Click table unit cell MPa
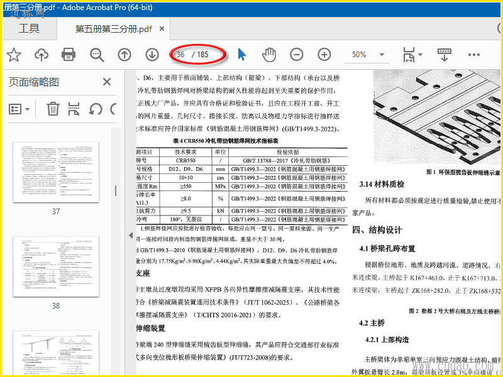The width and height of the screenshot is (503, 377). (221, 186)
